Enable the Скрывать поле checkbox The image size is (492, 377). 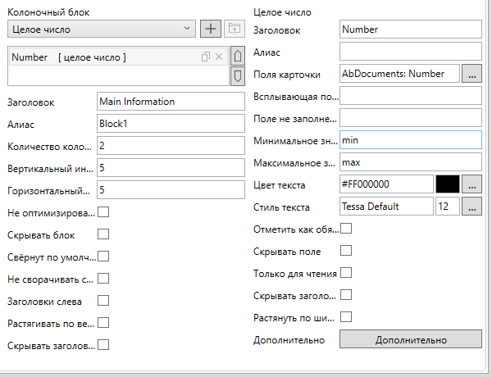click(345, 250)
